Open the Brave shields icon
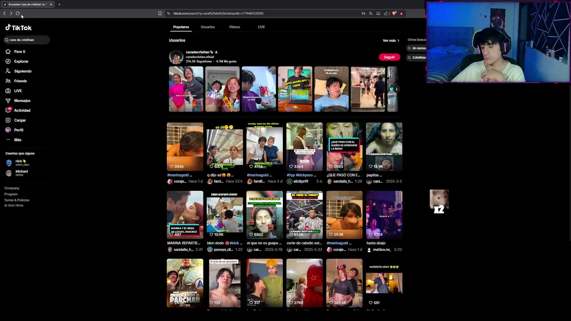Viewport: 571px width, 321px height. tap(394, 13)
